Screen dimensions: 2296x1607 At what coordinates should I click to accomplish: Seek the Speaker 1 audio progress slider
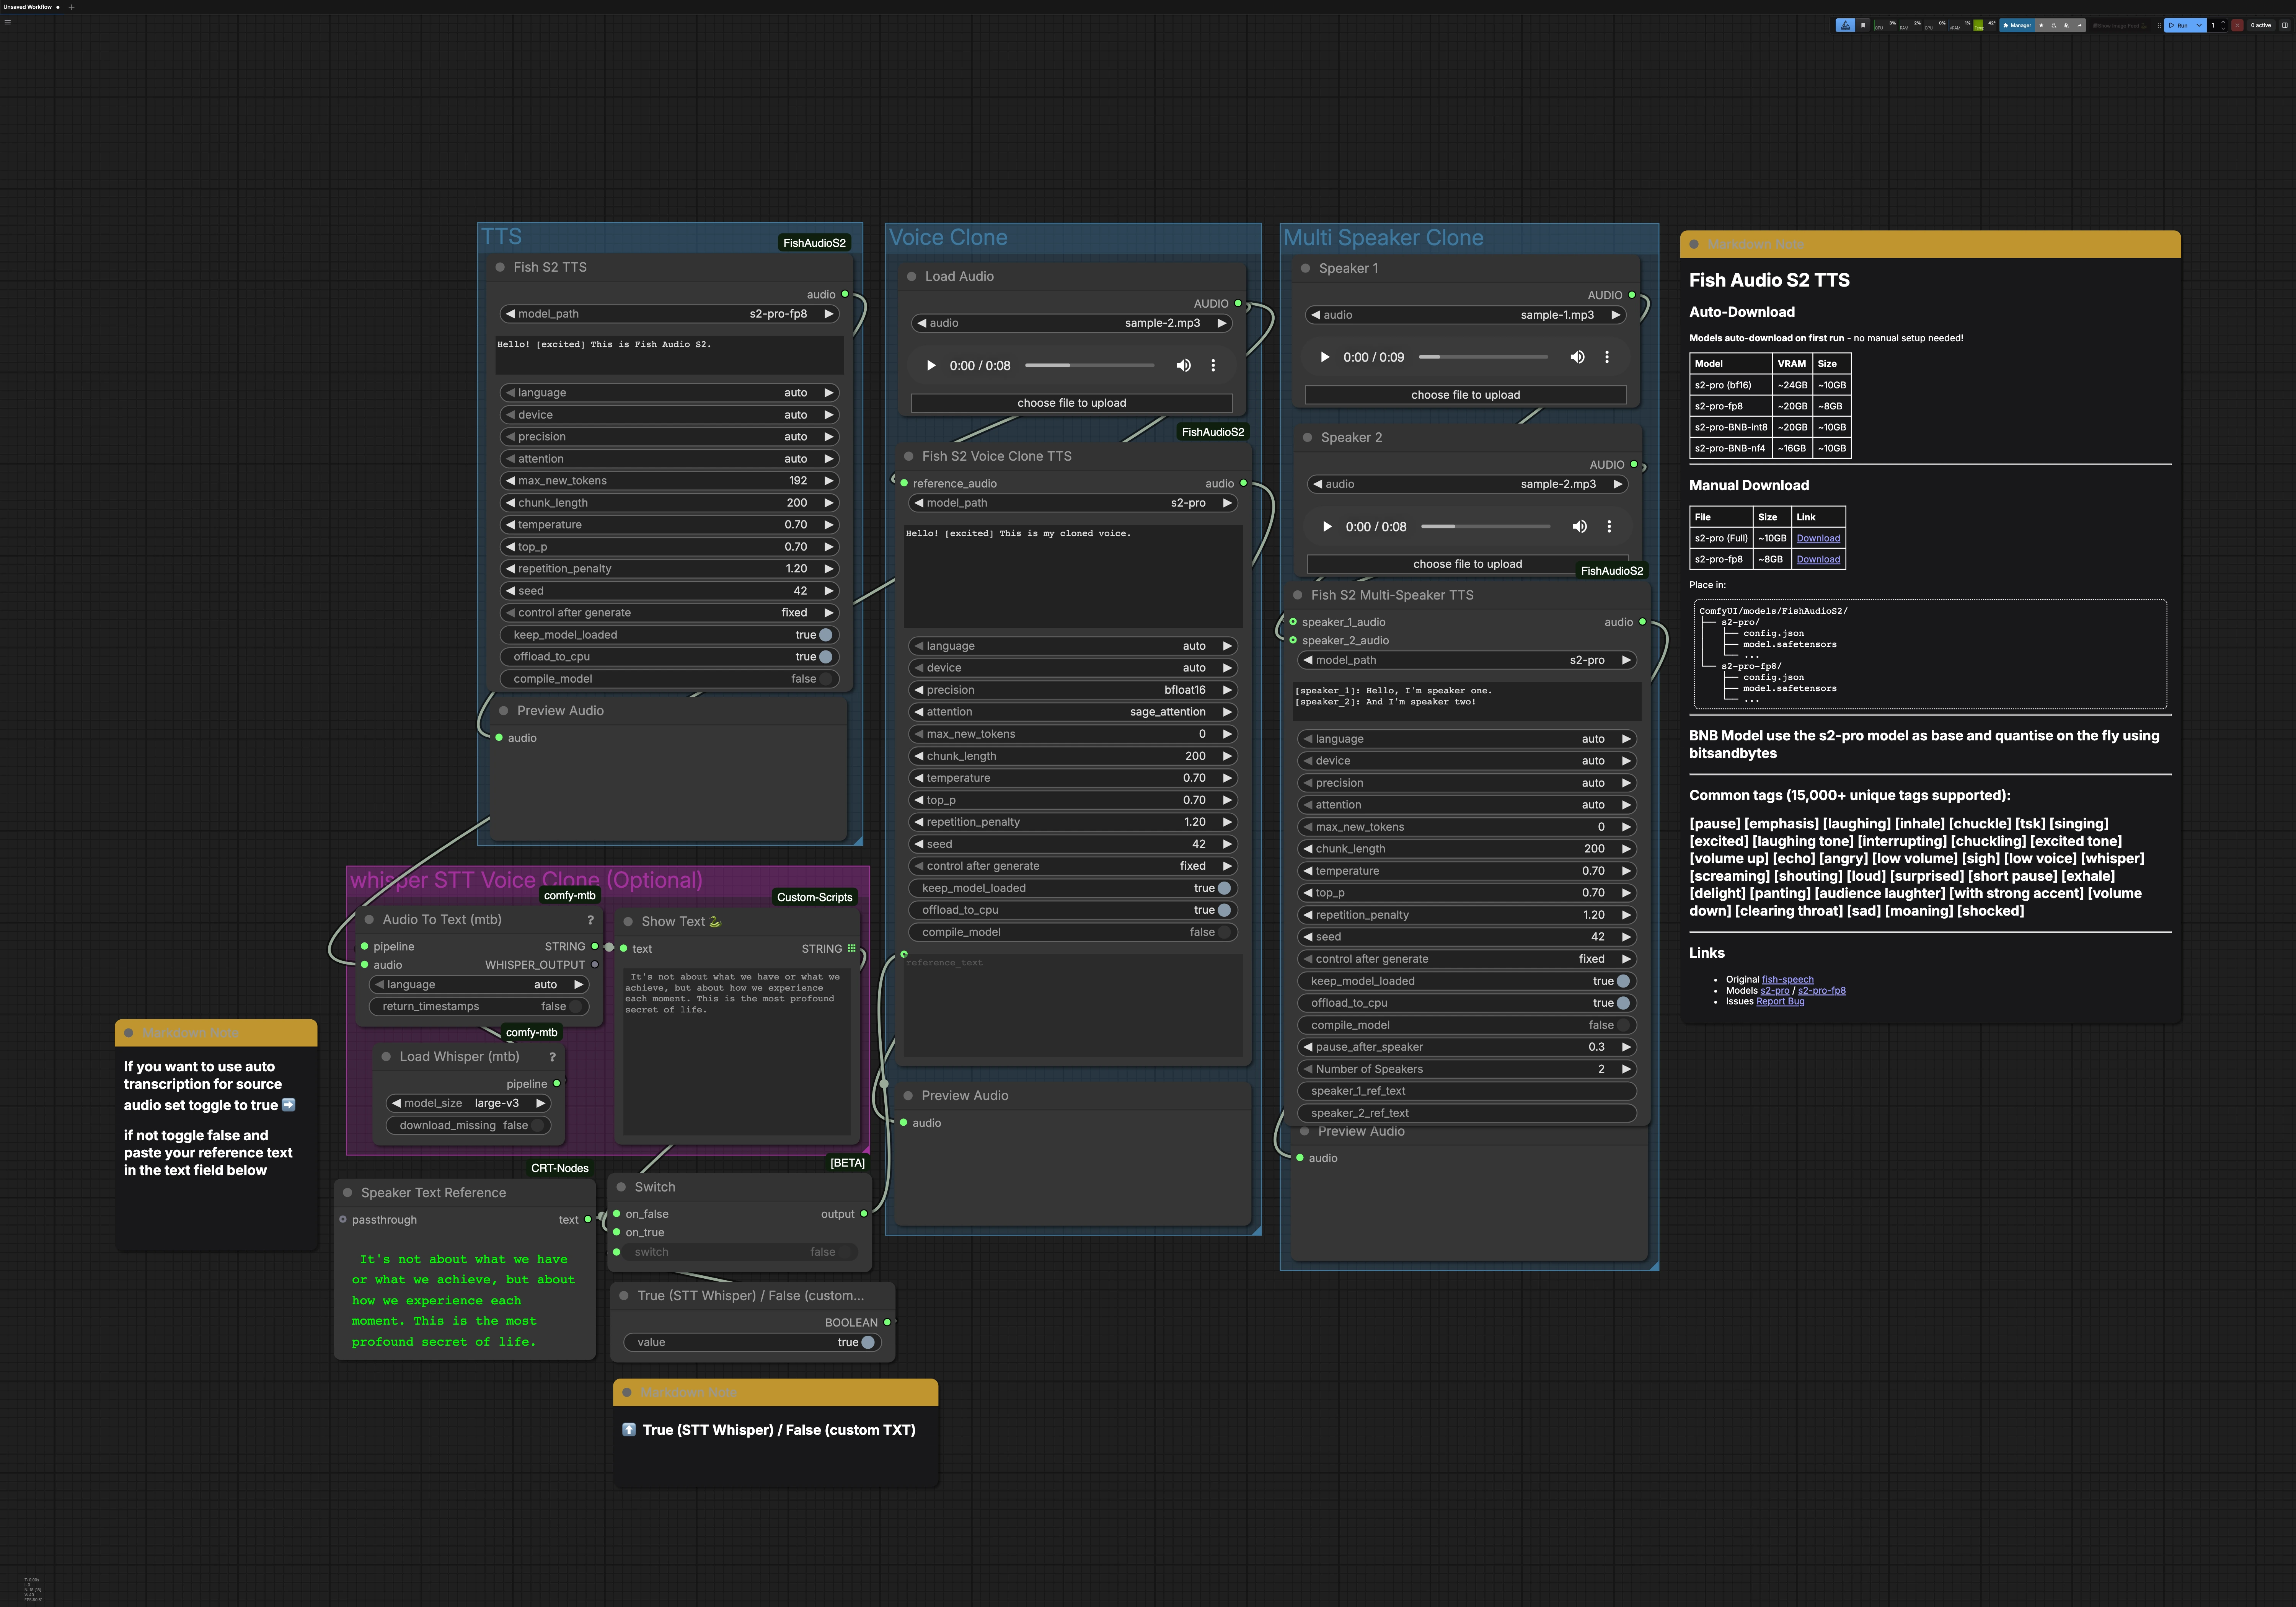(x=1484, y=357)
